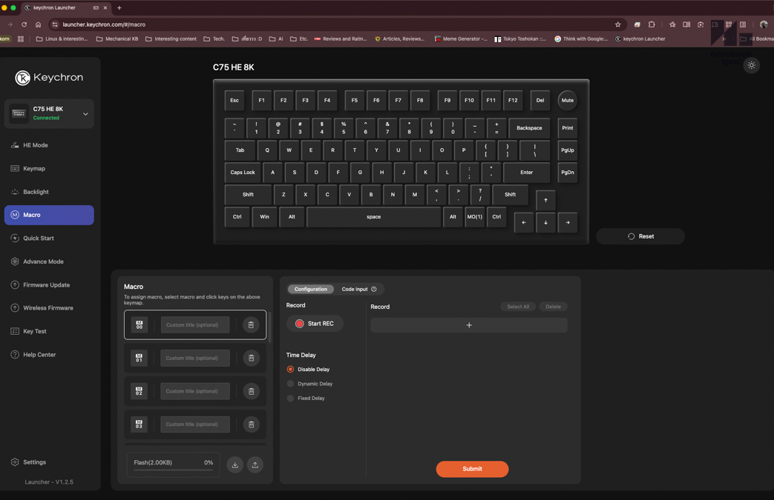This screenshot has width=774, height=500.
Task: Select the Dynamic Delay option
Action: [x=290, y=384]
